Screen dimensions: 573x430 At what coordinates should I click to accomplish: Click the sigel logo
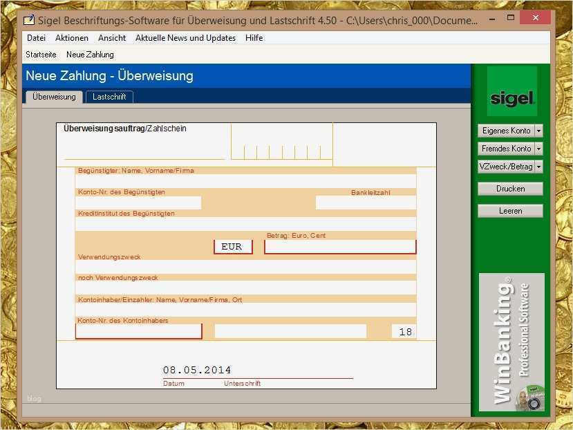(x=512, y=91)
